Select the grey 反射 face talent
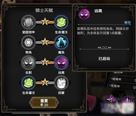 [29, 63]
